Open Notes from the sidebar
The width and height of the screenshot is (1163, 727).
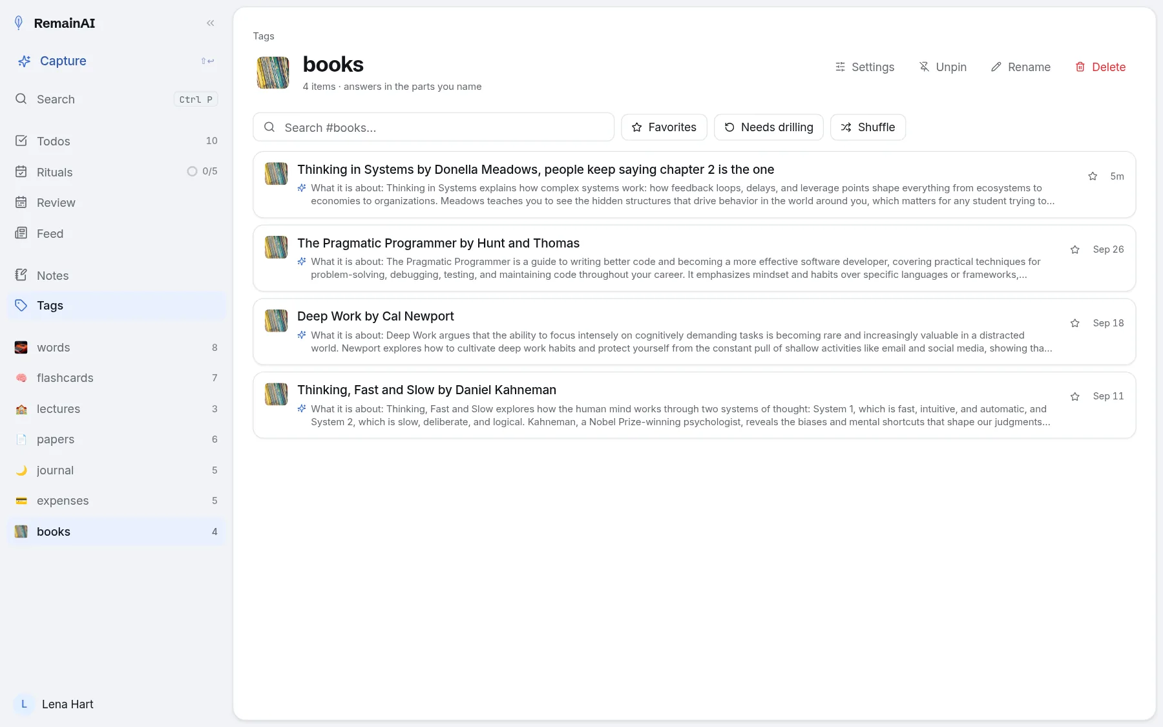pyautogui.click(x=116, y=275)
